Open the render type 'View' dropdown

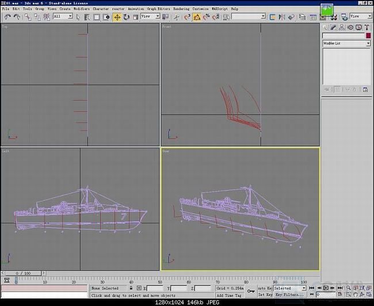361,16
